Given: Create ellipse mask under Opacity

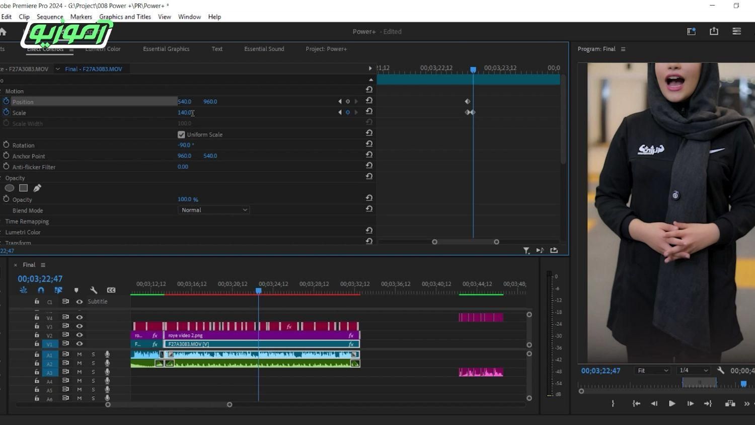Looking at the screenshot, I should pyautogui.click(x=10, y=188).
